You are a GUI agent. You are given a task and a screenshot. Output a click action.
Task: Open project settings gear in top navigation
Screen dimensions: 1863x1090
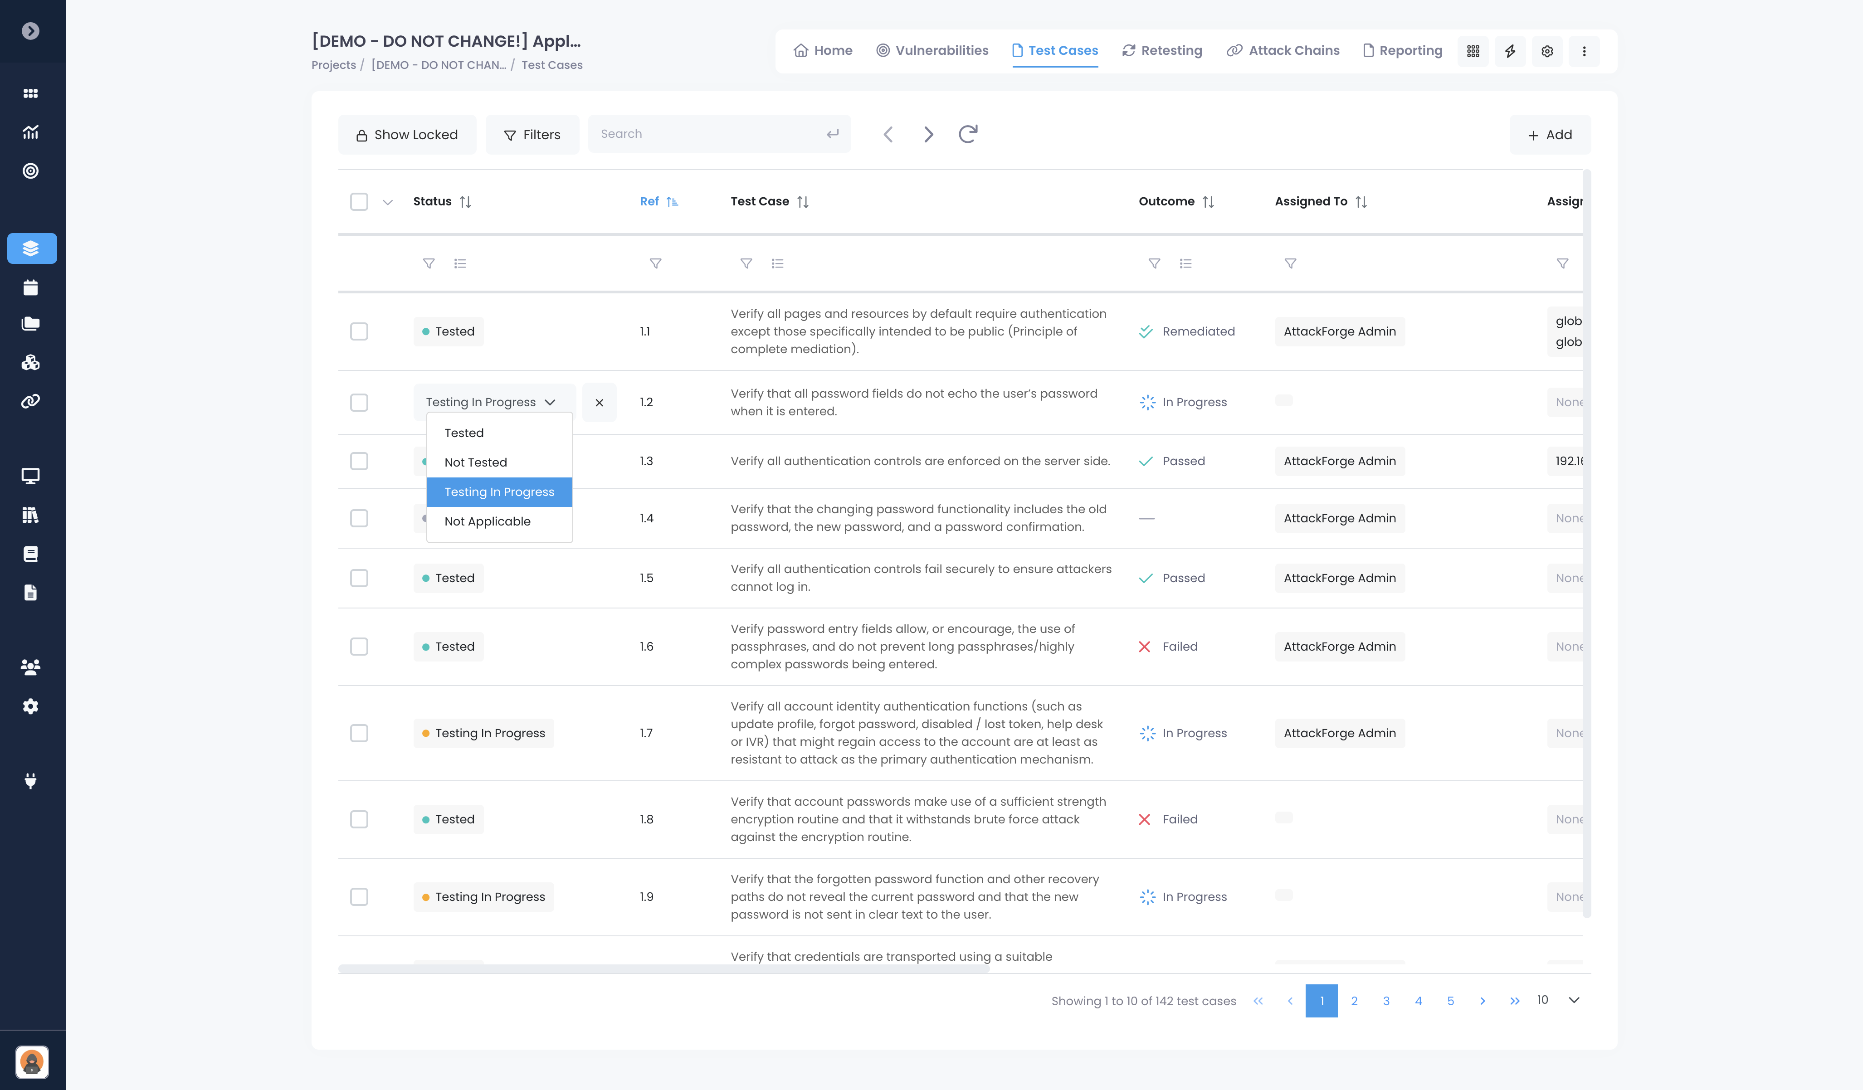[1546, 51]
